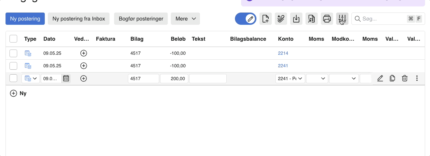Toggle the edit mode switch
Image resolution: width=430 pixels, height=156 pixels.
point(246,19)
